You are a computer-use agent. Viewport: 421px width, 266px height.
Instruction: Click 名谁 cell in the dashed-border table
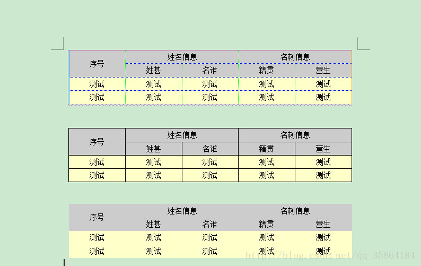pos(210,71)
